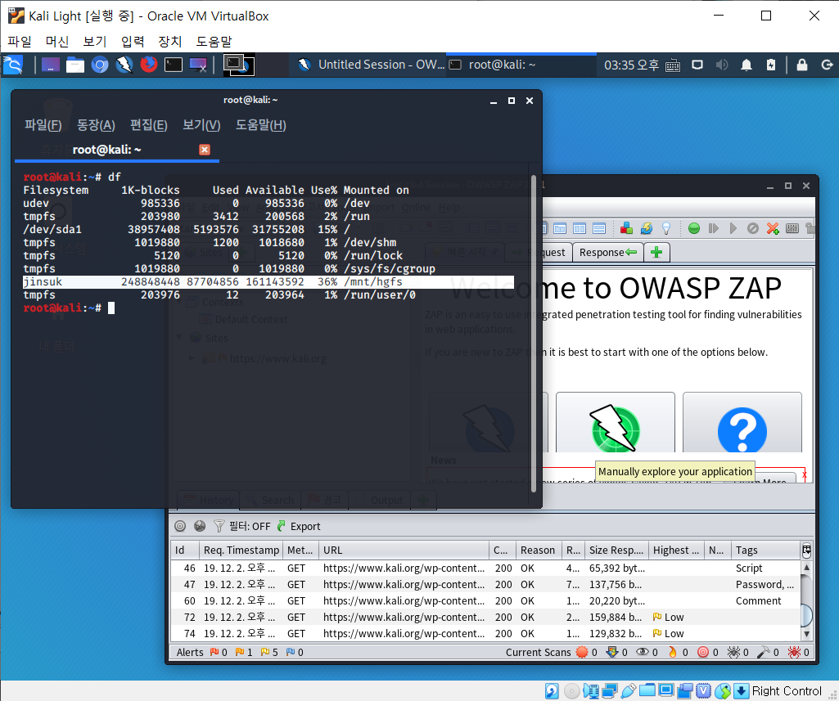Open the log out icon in Kali panel
Image resolution: width=839 pixels, height=701 pixels.
coord(827,65)
